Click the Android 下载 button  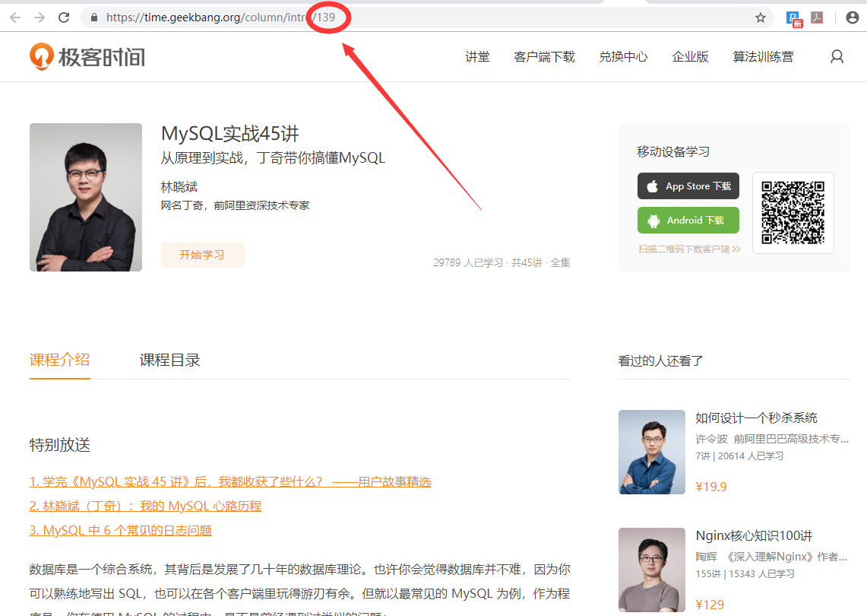(688, 221)
